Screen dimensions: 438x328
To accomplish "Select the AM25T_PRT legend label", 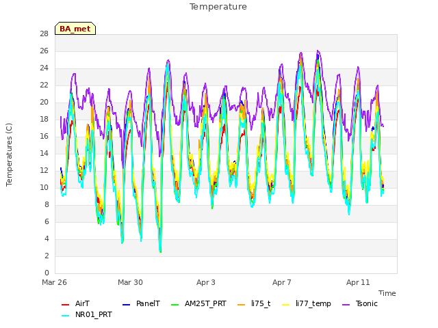I will click(205, 303).
